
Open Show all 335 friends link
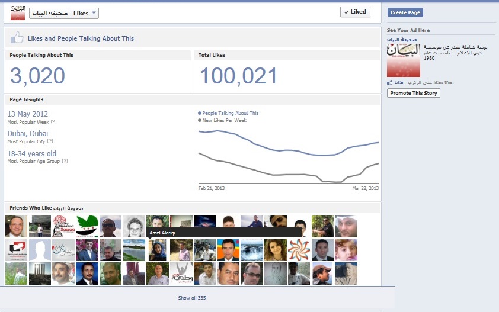[192, 298]
